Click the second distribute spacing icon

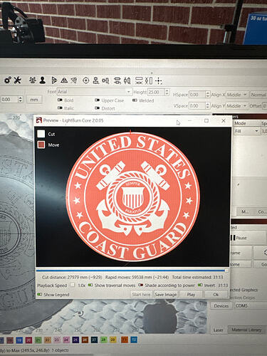(127, 80)
